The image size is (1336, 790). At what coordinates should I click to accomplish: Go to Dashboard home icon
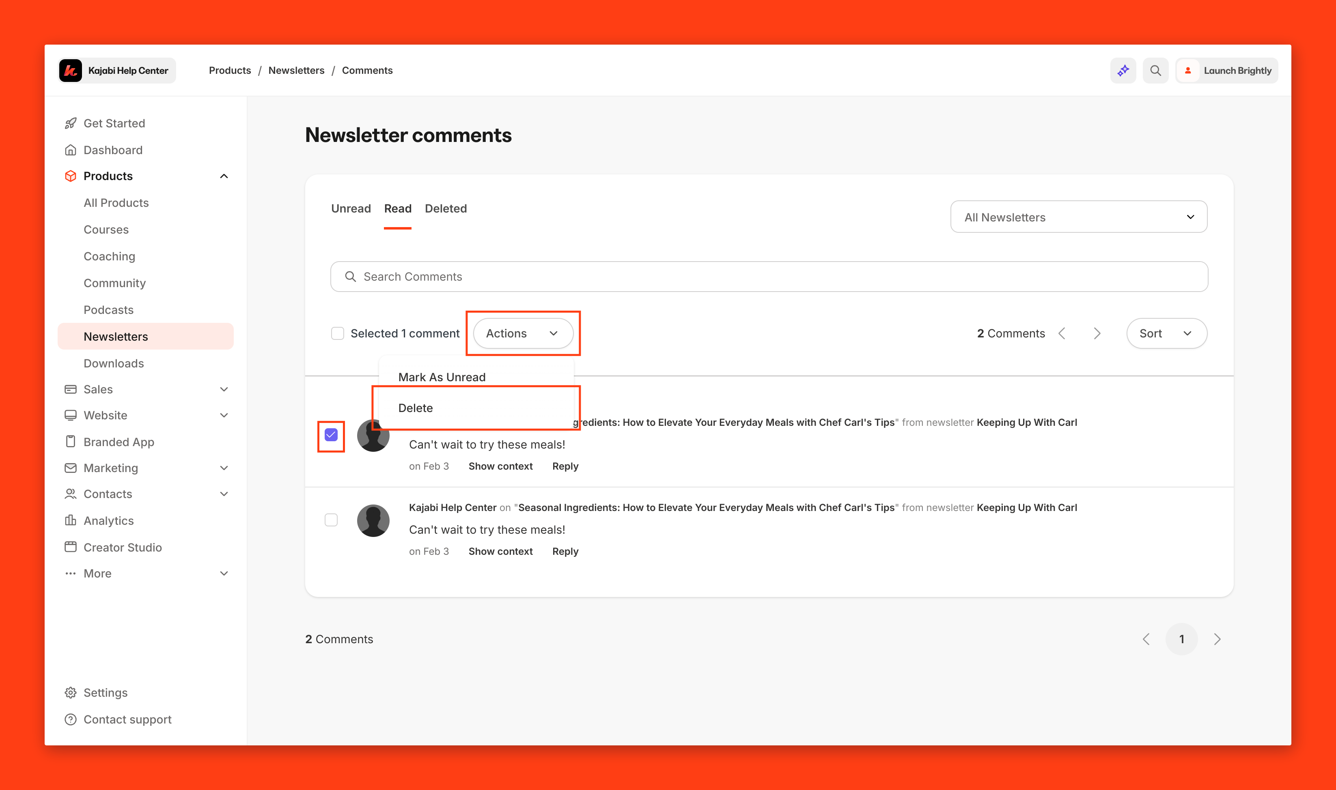tap(70, 150)
